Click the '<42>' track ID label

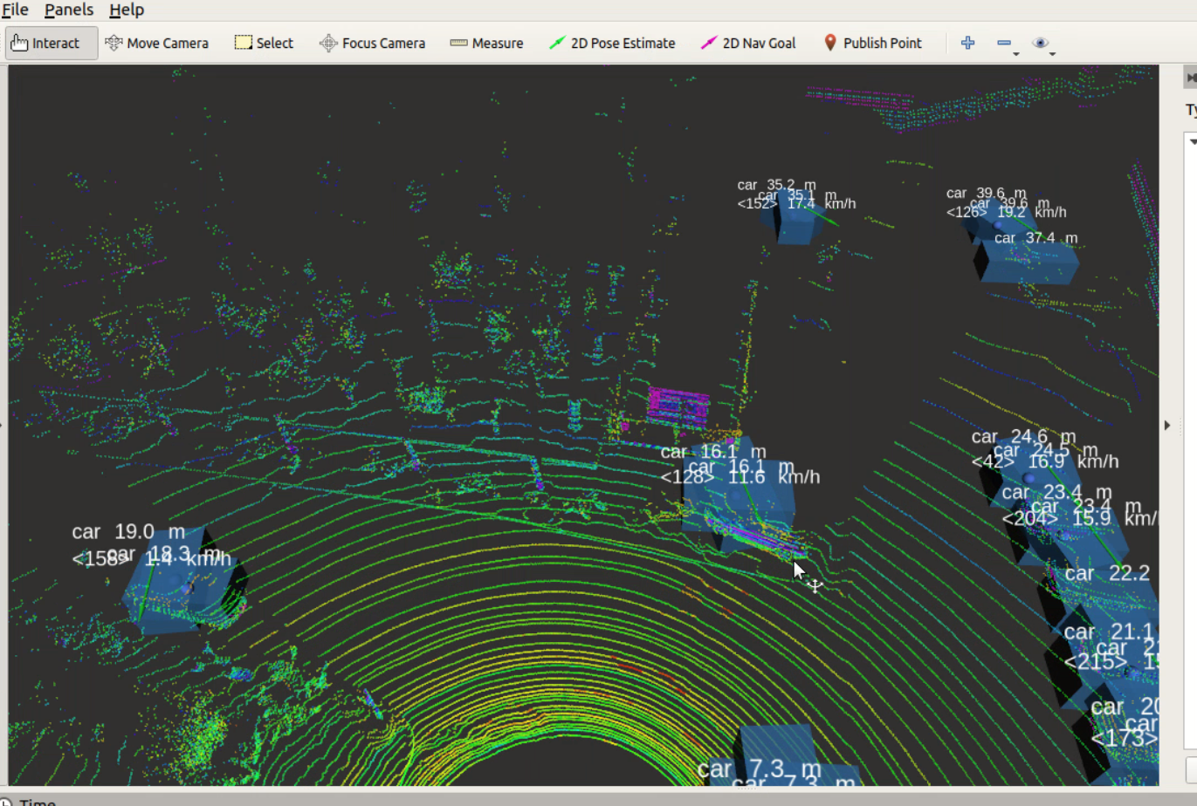[x=993, y=461]
